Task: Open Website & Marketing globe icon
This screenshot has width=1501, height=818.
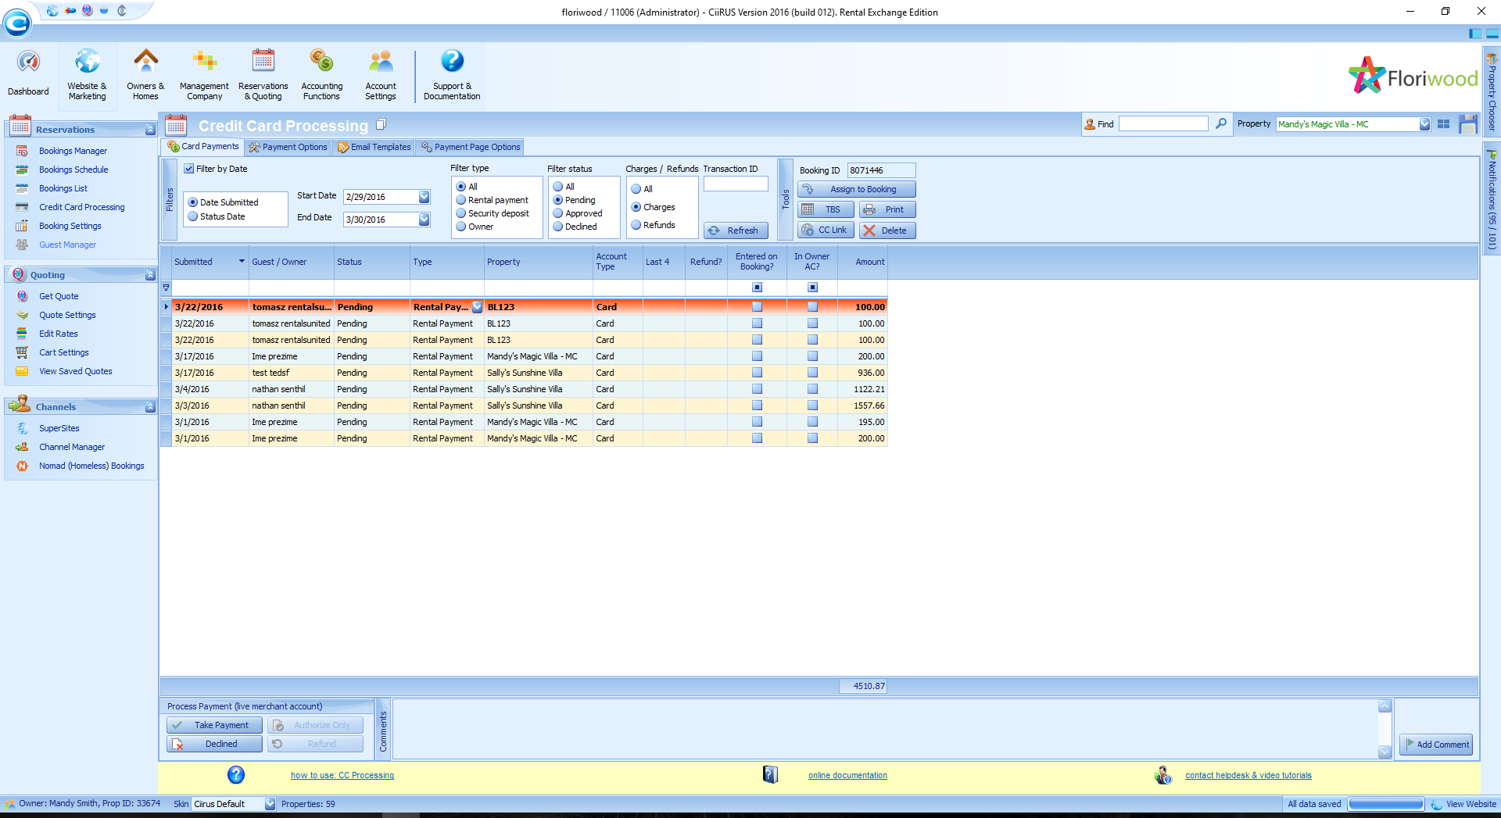Action: pyautogui.click(x=87, y=62)
